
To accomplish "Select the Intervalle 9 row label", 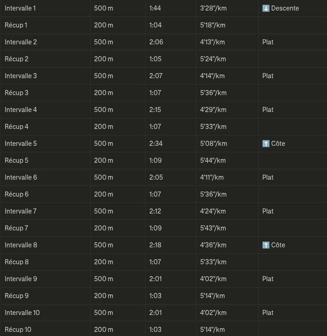I will (21, 279).
